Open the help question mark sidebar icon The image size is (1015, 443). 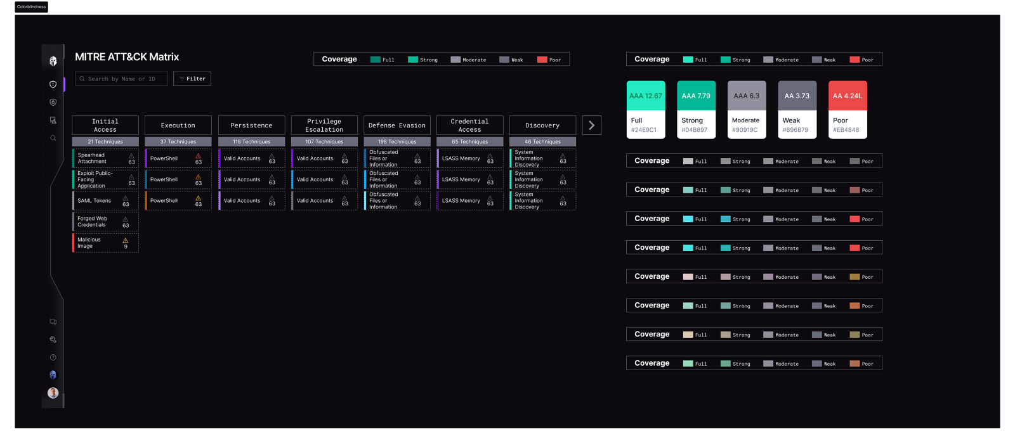click(53, 357)
